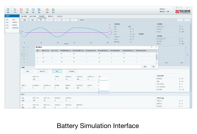Click the green unlock icon
The width and height of the screenshot is (197, 134).
tap(53, 10)
